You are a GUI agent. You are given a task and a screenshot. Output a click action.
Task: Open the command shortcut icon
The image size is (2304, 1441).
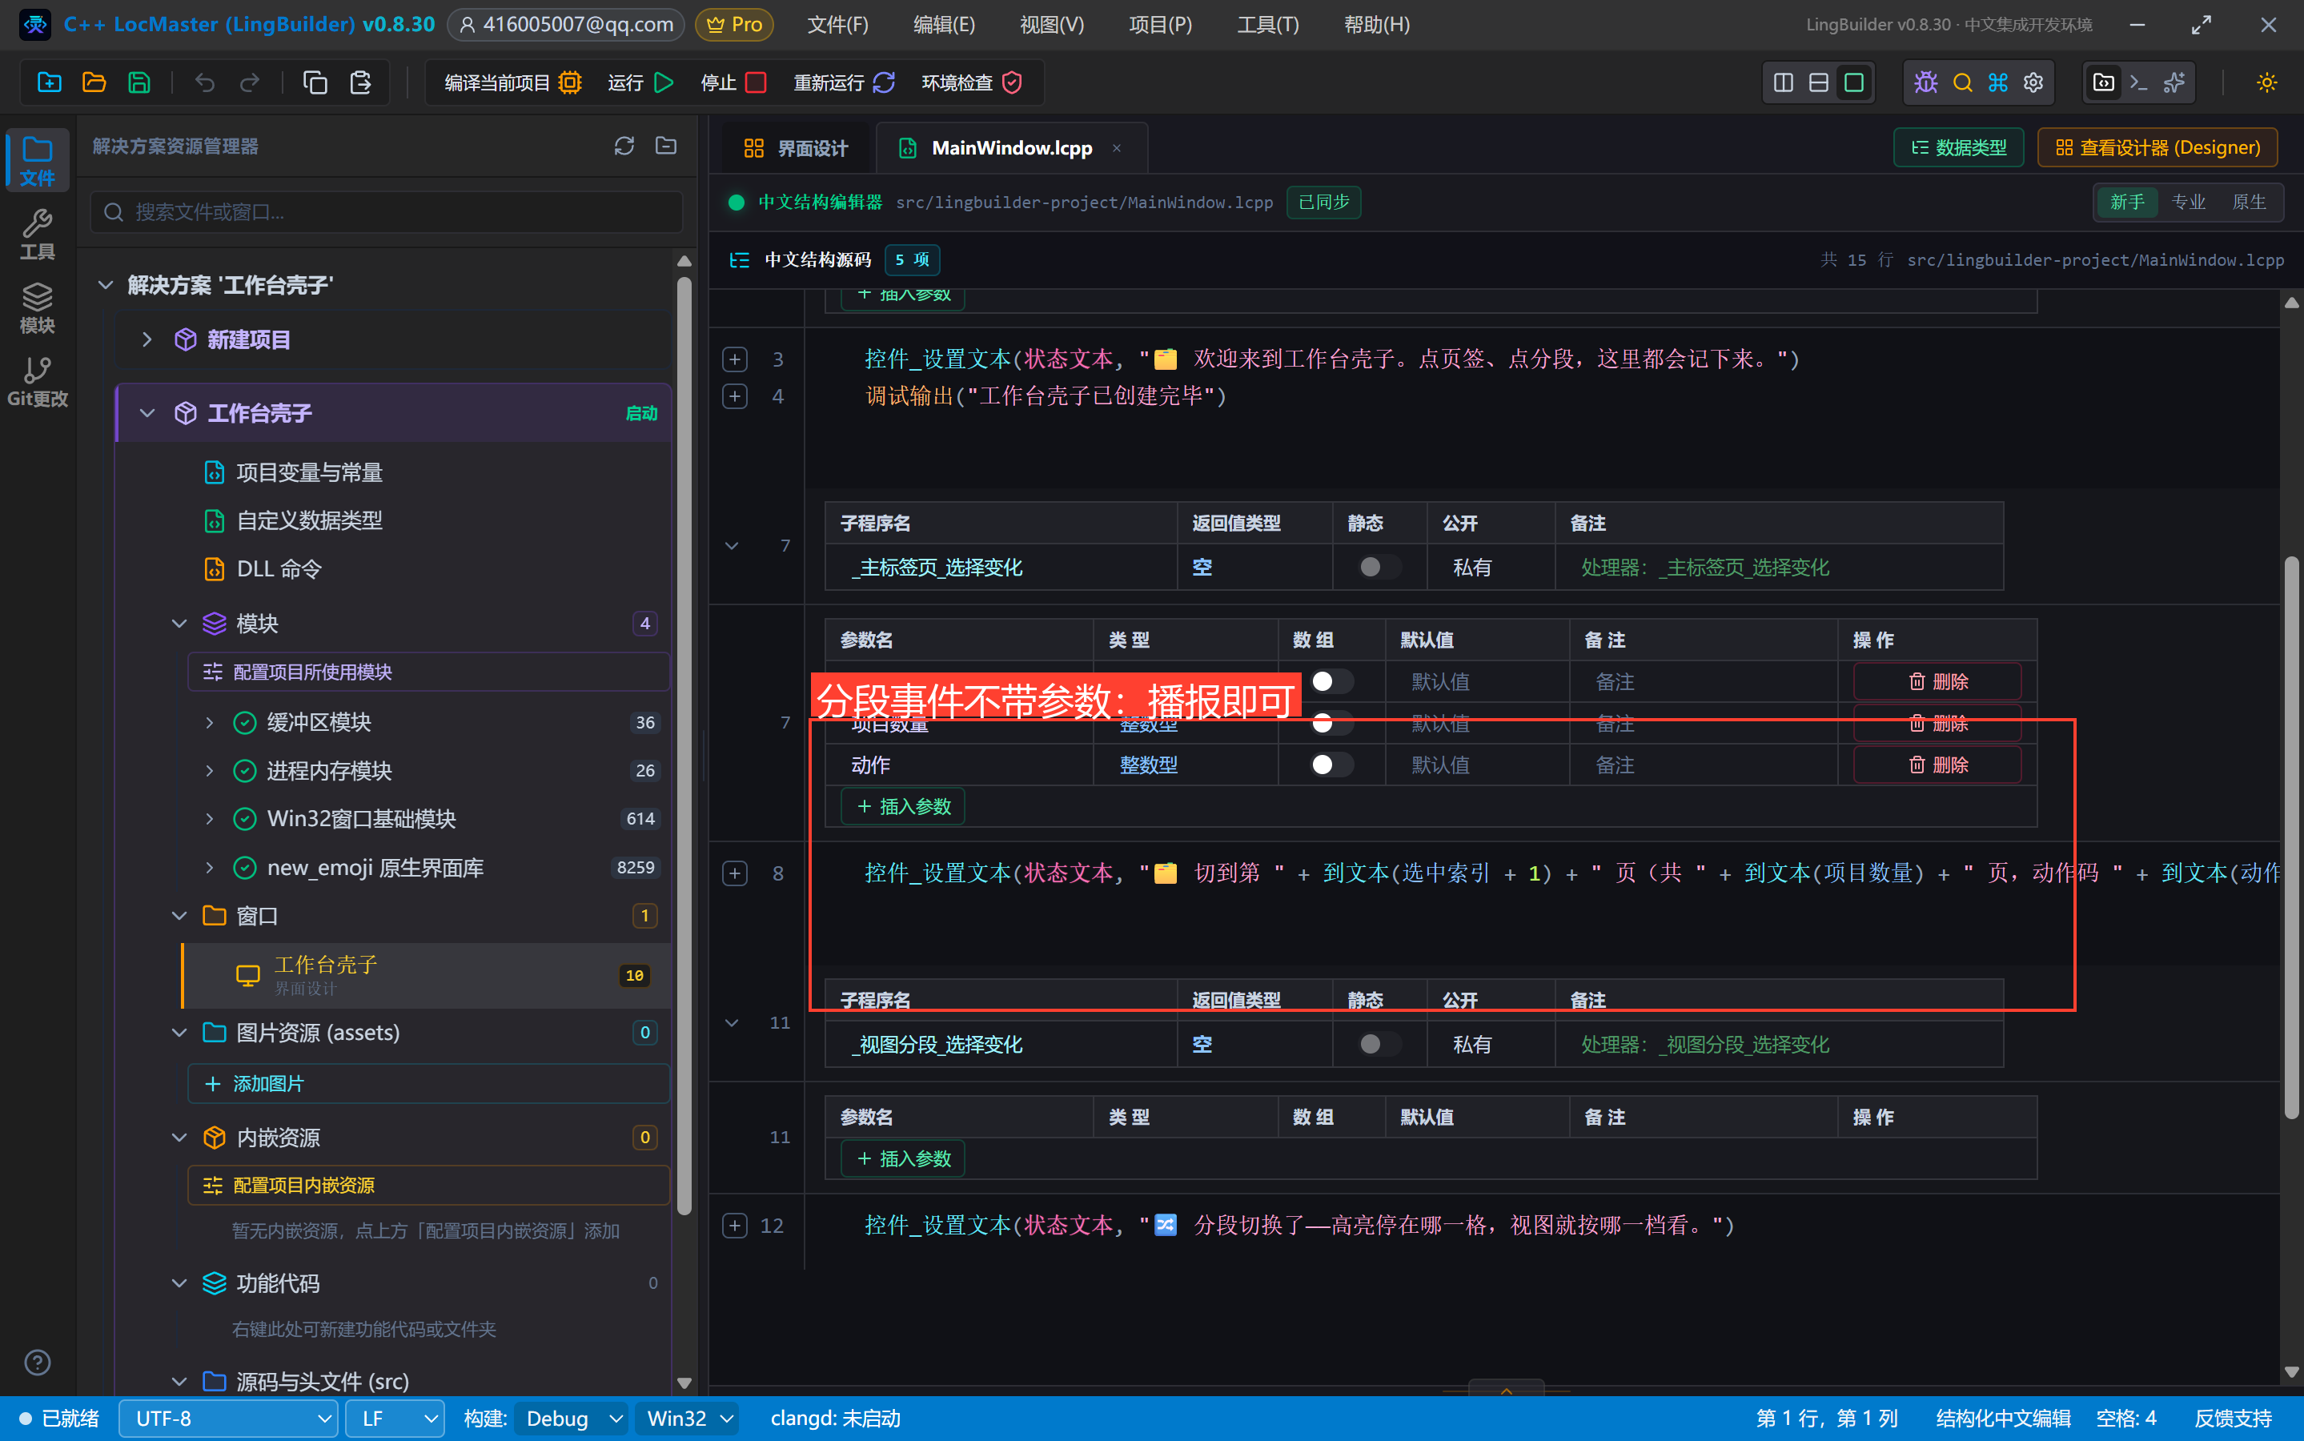[x=1997, y=83]
